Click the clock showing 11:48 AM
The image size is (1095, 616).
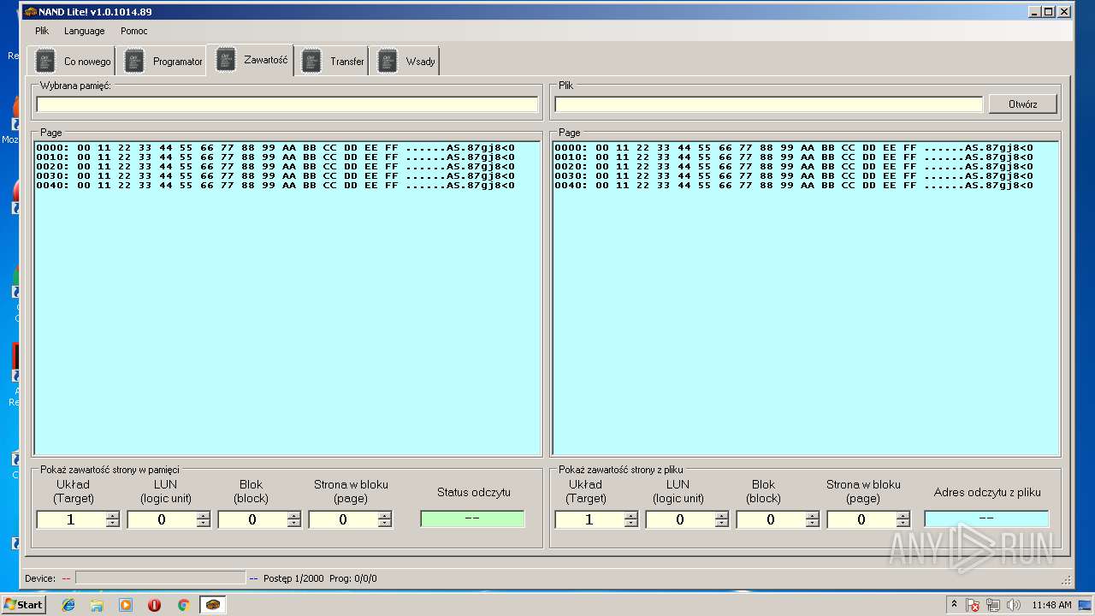(x=1051, y=605)
